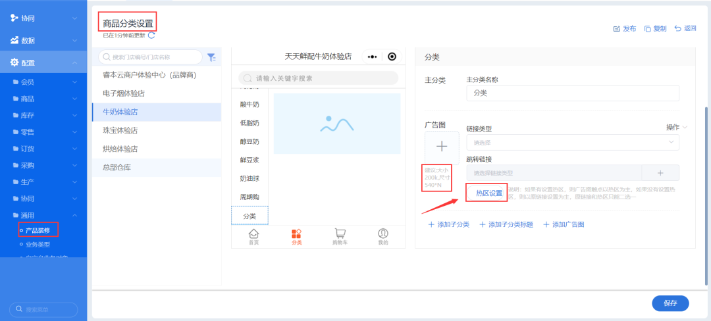Focus the 搜索菜单 sidebar search box

tap(43, 310)
